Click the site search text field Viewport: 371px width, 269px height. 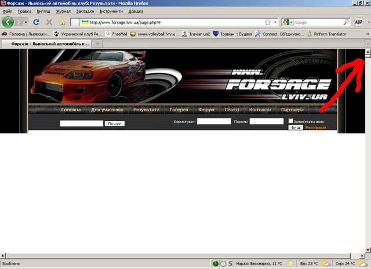click(82, 123)
